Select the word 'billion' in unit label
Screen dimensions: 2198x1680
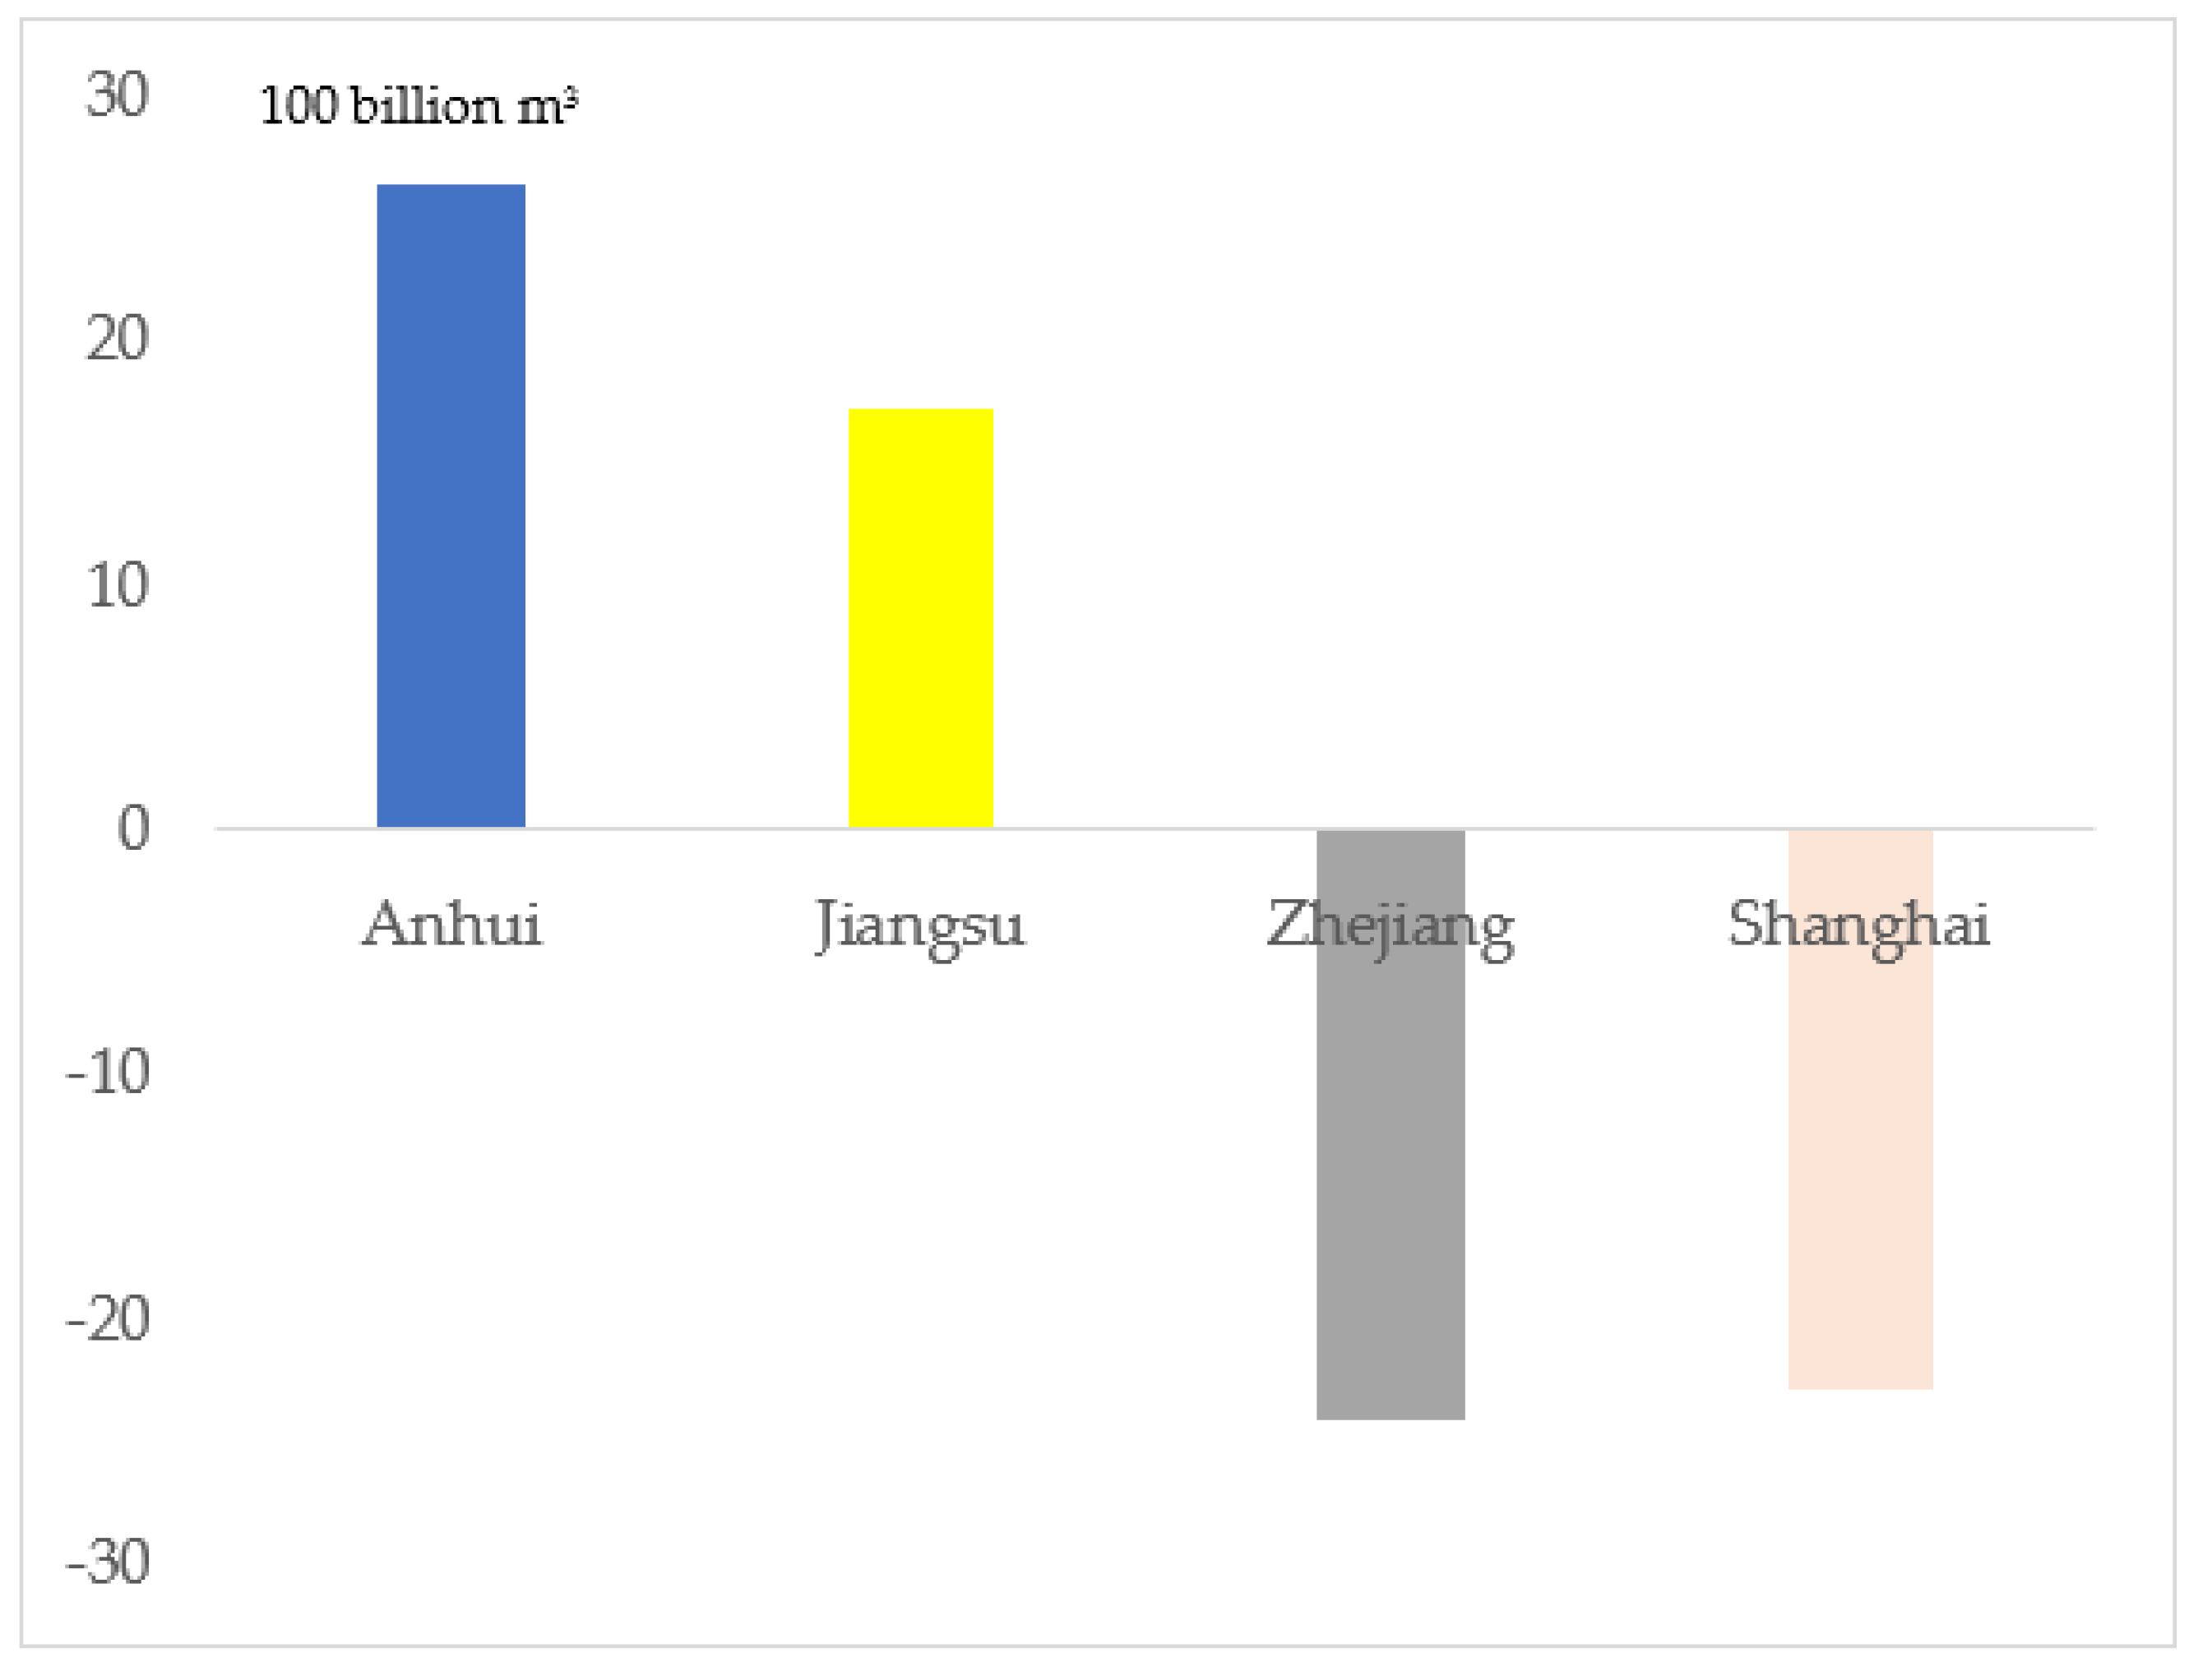426,106
